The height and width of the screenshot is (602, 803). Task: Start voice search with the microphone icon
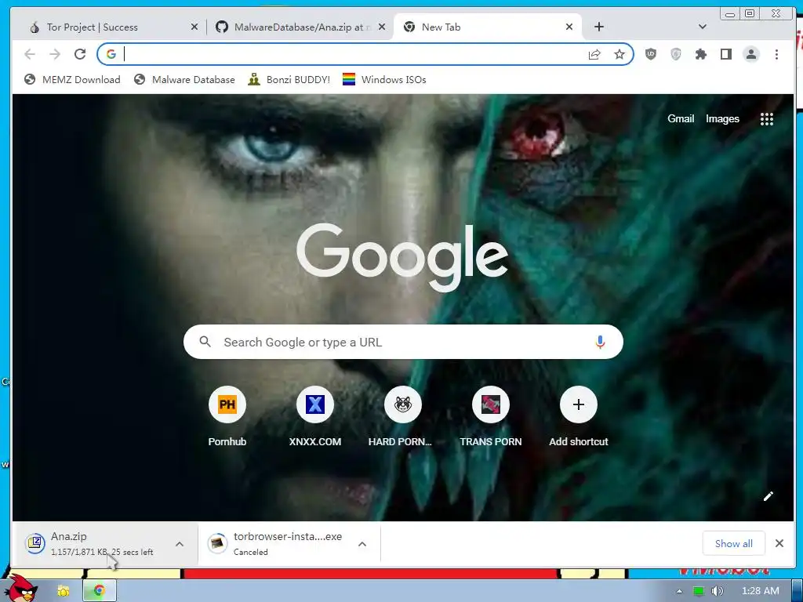coord(600,342)
